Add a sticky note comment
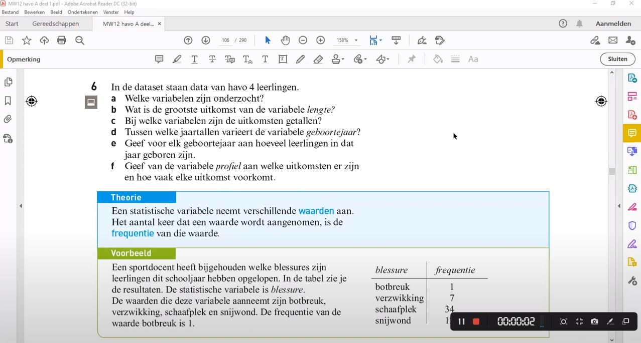The image size is (641, 343). (159, 59)
